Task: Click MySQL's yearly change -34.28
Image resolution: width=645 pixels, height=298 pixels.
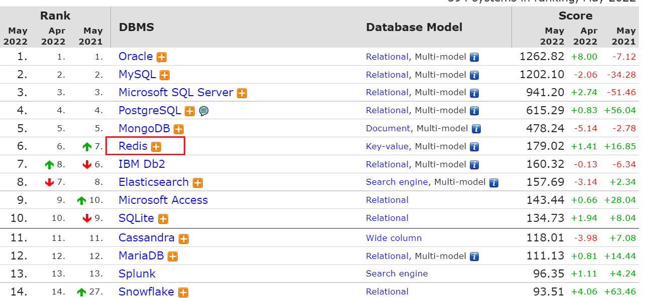Action: 621,75
